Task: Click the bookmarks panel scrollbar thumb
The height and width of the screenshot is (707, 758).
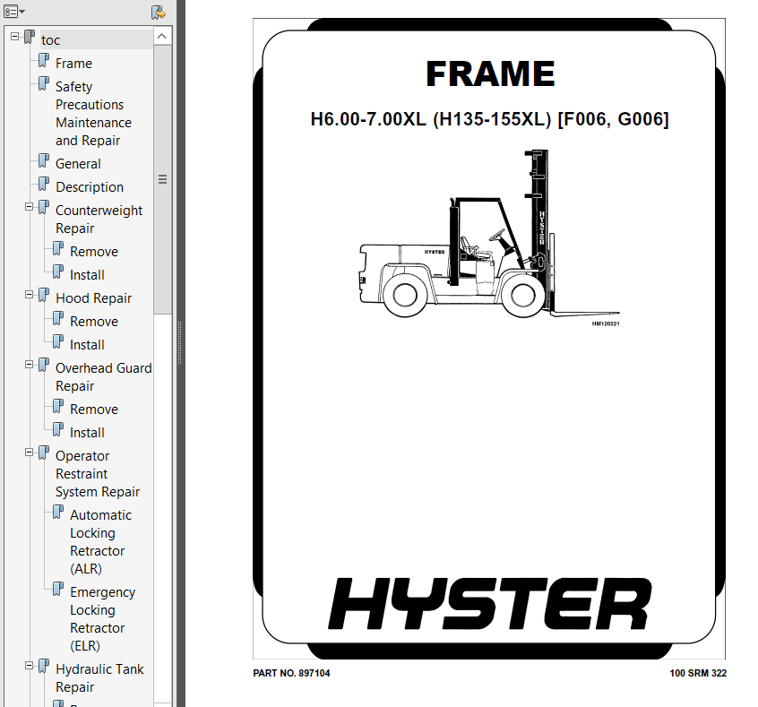Action: [162, 179]
